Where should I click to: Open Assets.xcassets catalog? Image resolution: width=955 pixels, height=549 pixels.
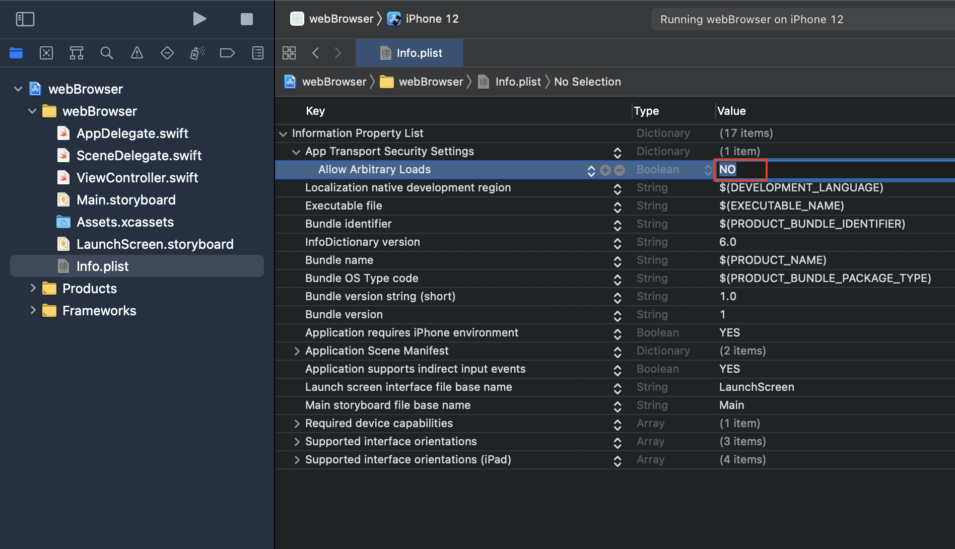(125, 222)
